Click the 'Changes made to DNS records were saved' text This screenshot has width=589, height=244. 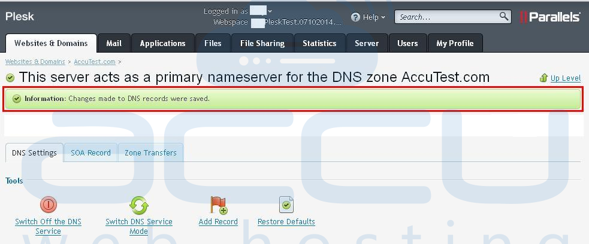pyautogui.click(x=139, y=99)
